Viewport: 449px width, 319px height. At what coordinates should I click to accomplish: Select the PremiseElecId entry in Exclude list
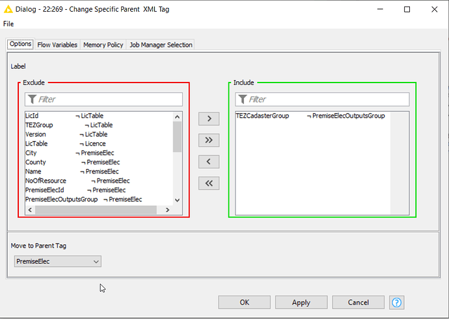44,190
